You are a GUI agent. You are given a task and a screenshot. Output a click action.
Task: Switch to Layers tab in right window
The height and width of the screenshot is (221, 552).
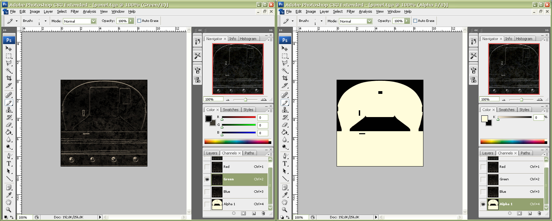pyautogui.click(x=487, y=153)
